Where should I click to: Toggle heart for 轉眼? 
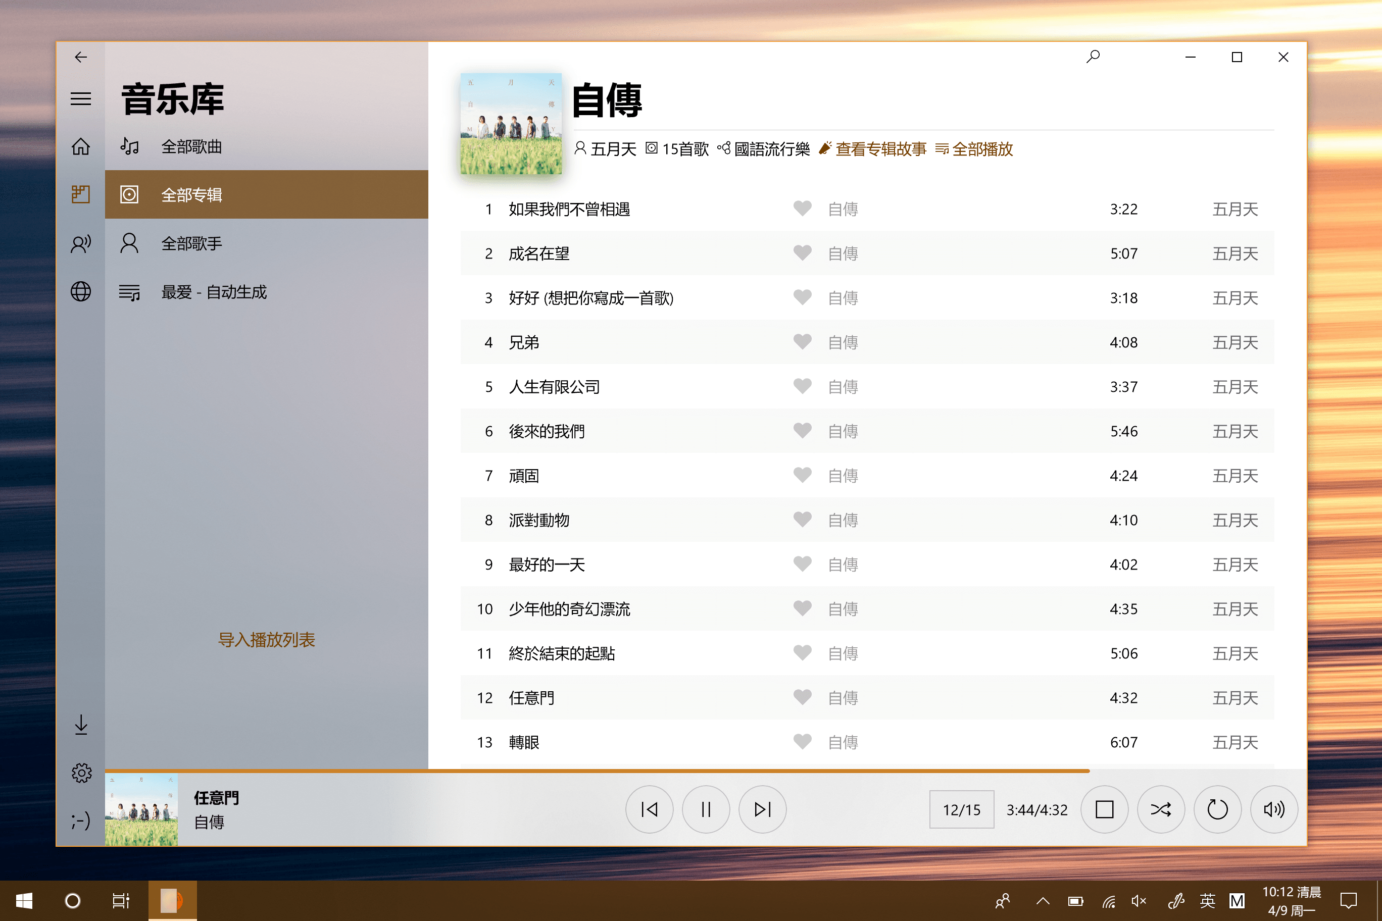click(x=802, y=742)
